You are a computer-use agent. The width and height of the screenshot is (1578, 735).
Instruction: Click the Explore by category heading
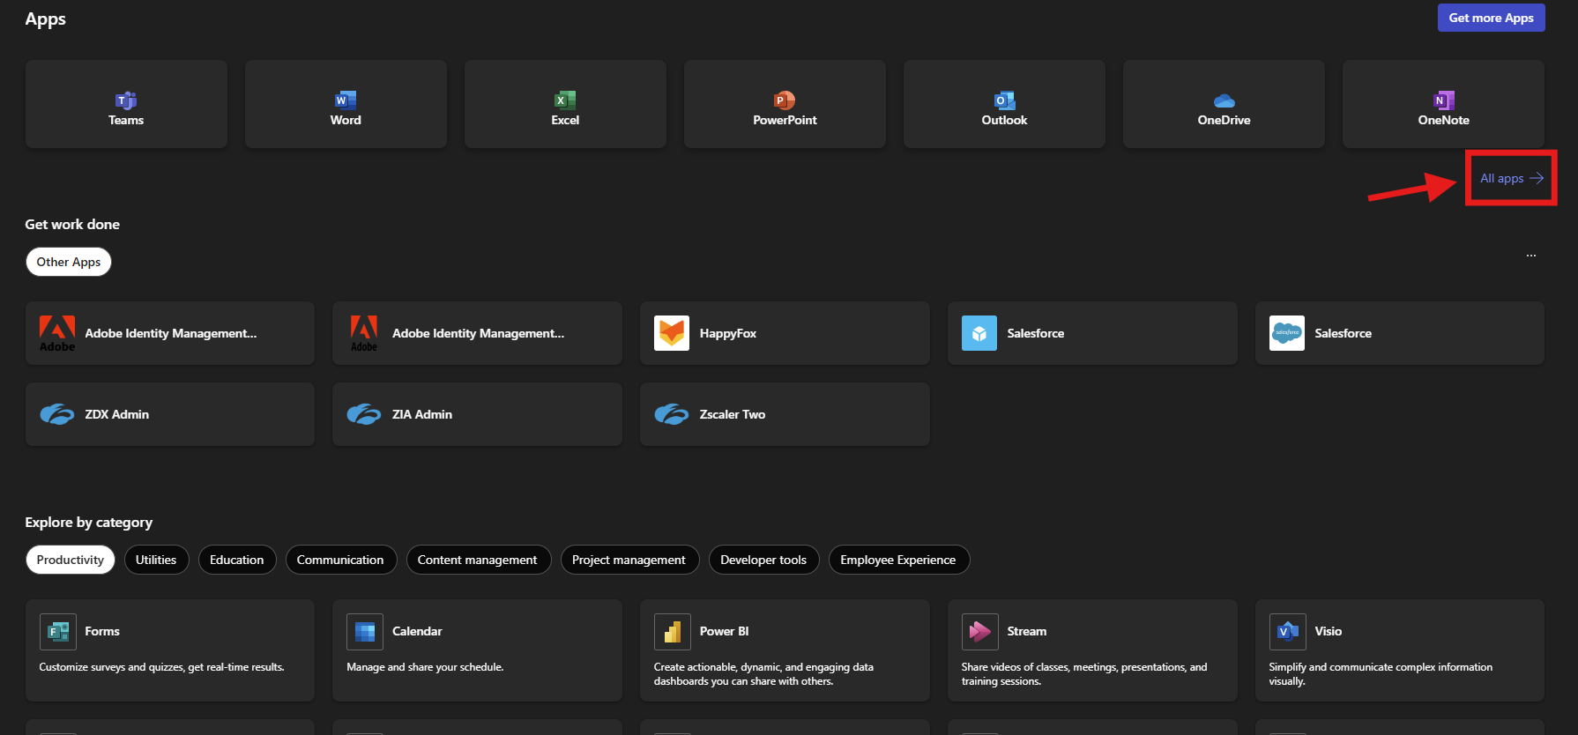point(89,523)
